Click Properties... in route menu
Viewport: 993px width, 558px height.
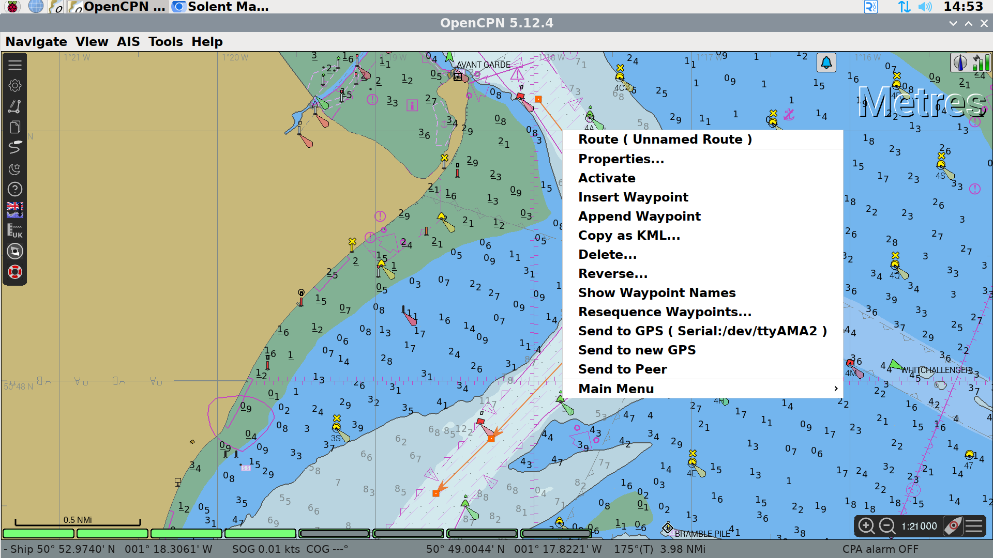(621, 159)
